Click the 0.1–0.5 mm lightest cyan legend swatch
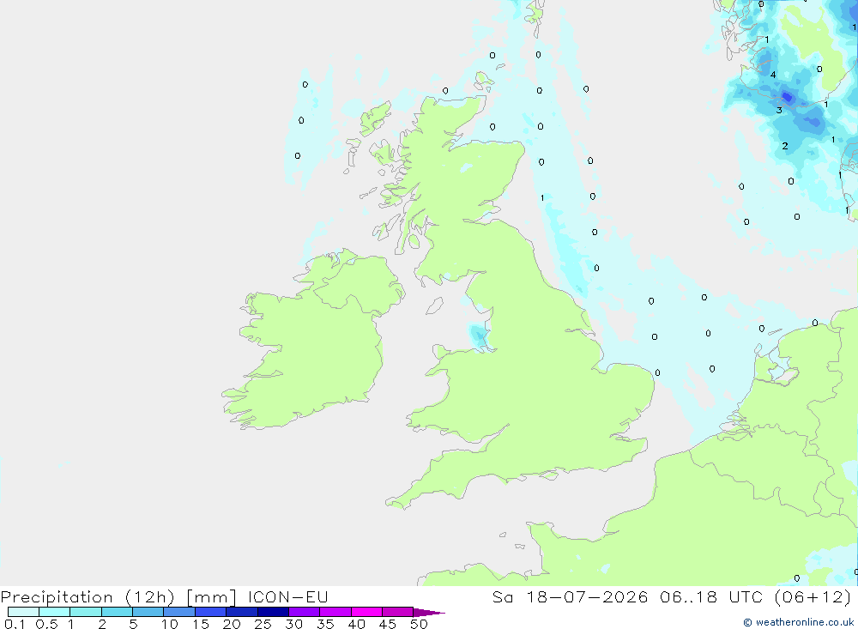The width and height of the screenshot is (858, 629). point(23,612)
